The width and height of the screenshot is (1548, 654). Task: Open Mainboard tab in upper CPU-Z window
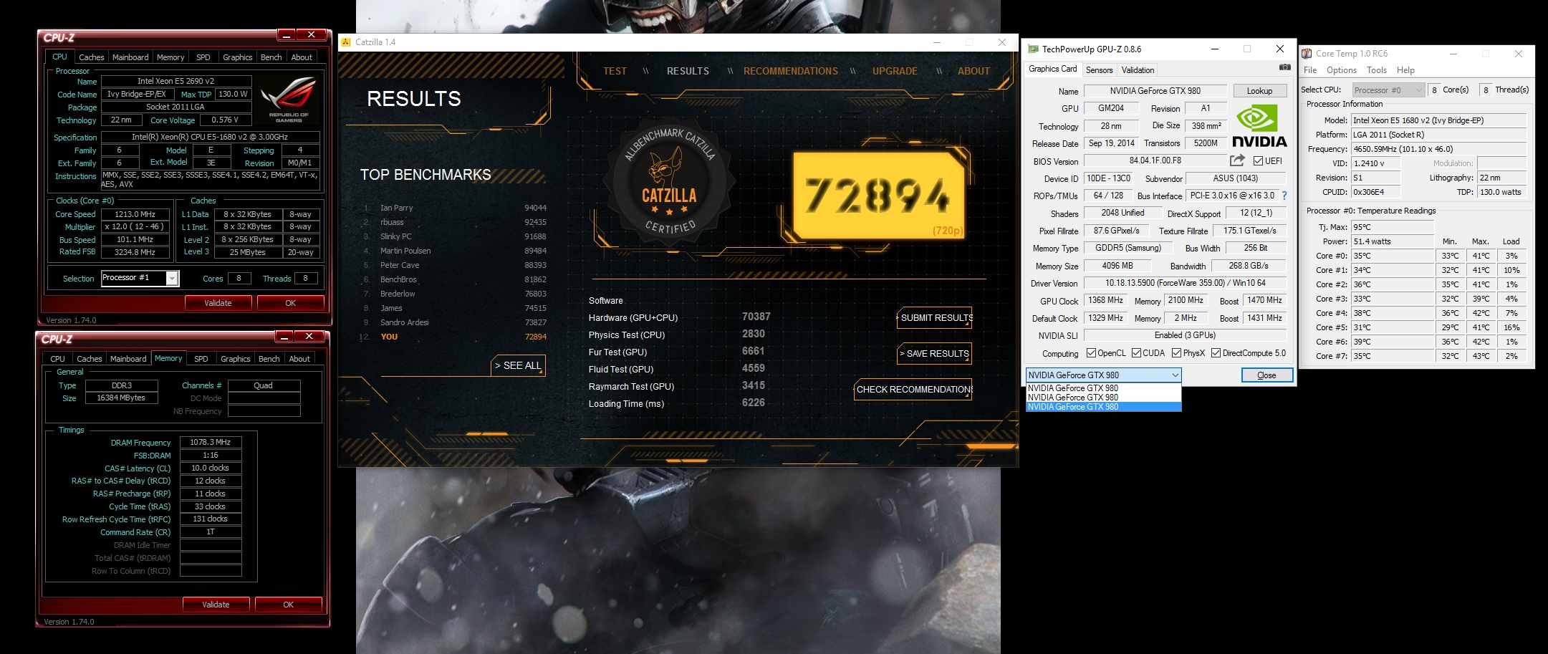130,57
